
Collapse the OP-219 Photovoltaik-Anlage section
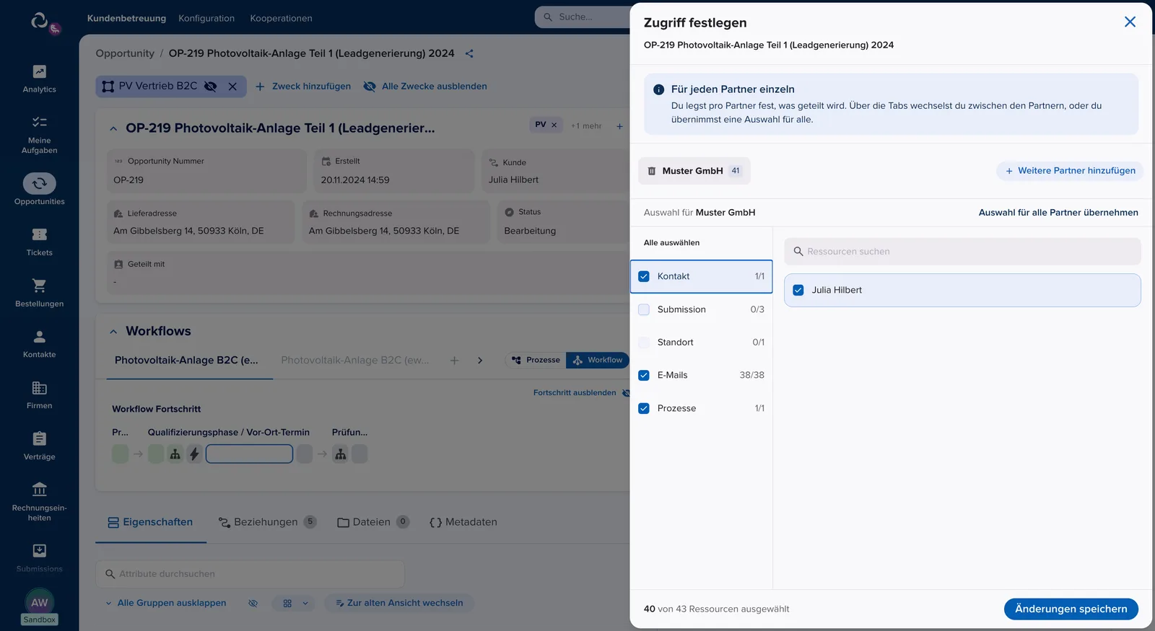tap(113, 128)
